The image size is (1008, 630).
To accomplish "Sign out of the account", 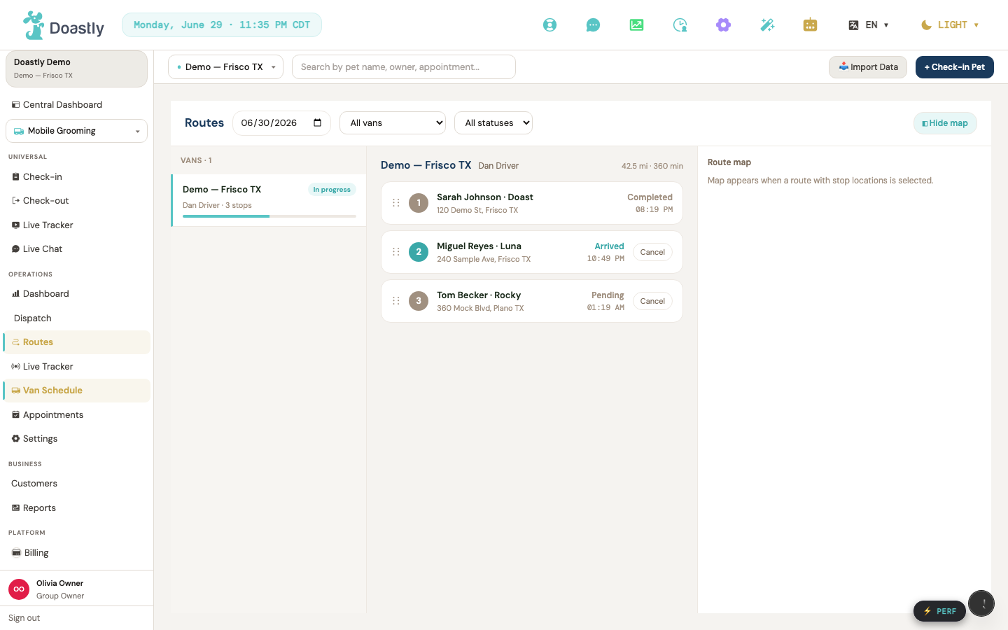I will [24, 618].
